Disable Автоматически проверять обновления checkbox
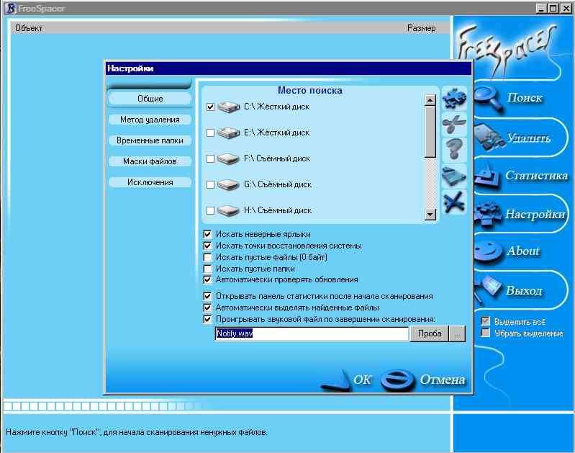Screen dimensions: 575x453 [x=208, y=279]
